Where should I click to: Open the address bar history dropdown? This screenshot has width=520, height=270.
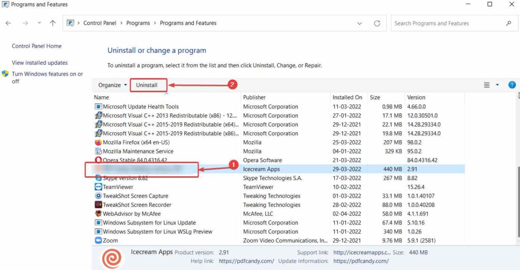coord(360,23)
